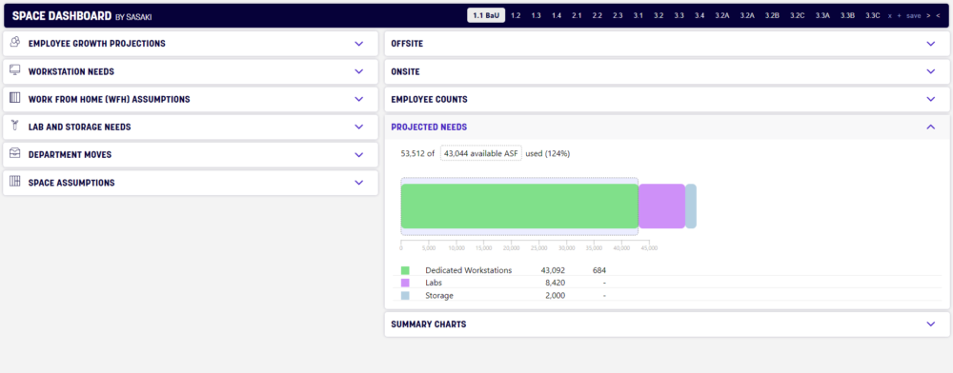
Task: Click the 43,044 available ASF field
Action: point(480,153)
